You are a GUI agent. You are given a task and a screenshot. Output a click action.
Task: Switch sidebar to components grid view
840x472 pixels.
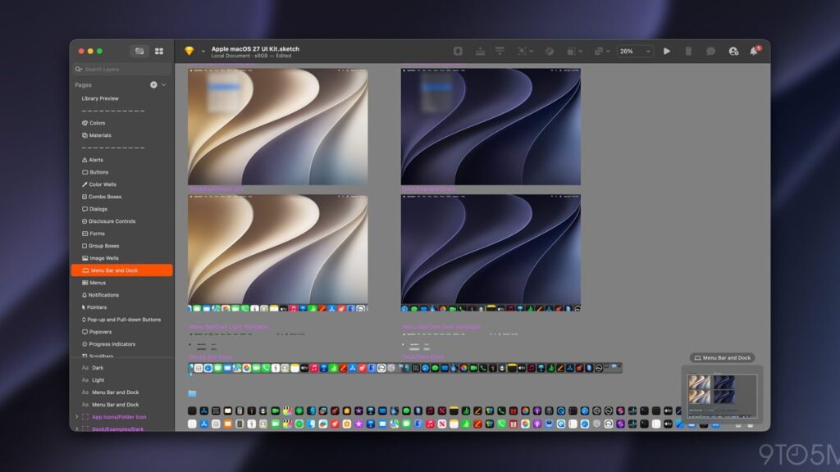tap(159, 51)
